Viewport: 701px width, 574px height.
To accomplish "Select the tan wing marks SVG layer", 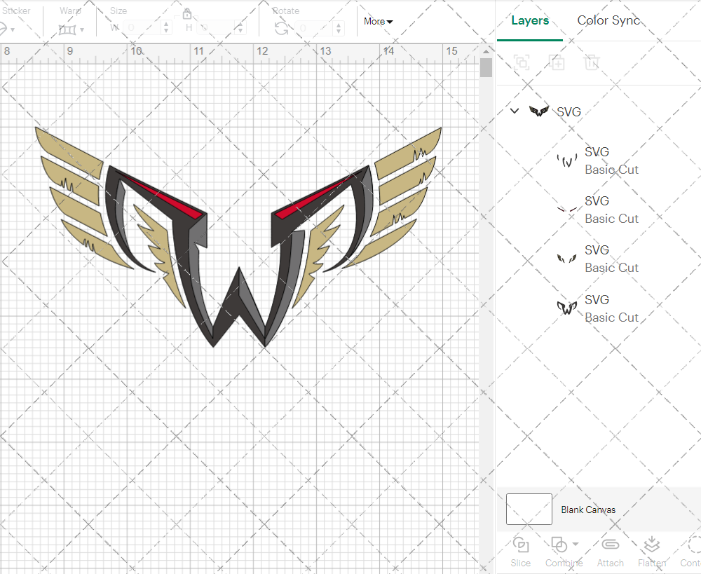I will tap(599, 160).
